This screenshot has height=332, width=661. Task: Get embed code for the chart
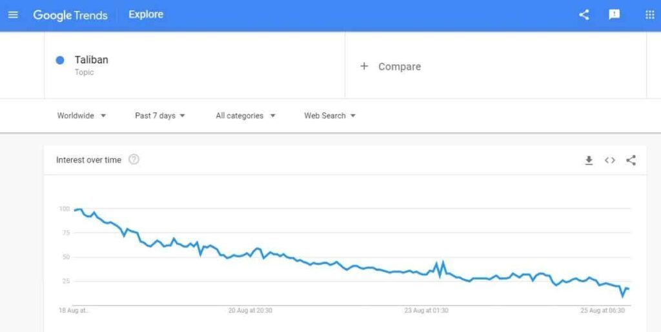pyautogui.click(x=609, y=160)
